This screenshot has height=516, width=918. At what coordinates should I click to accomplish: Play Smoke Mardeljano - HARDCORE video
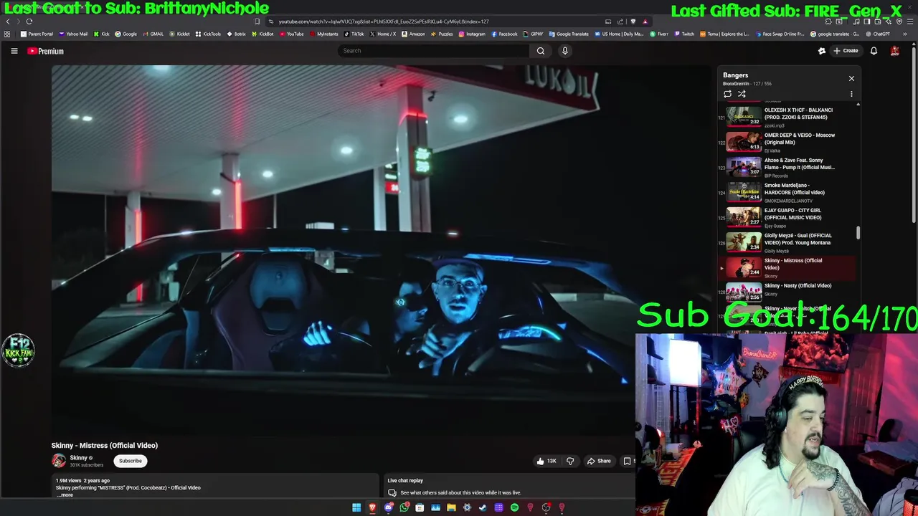[x=787, y=192]
